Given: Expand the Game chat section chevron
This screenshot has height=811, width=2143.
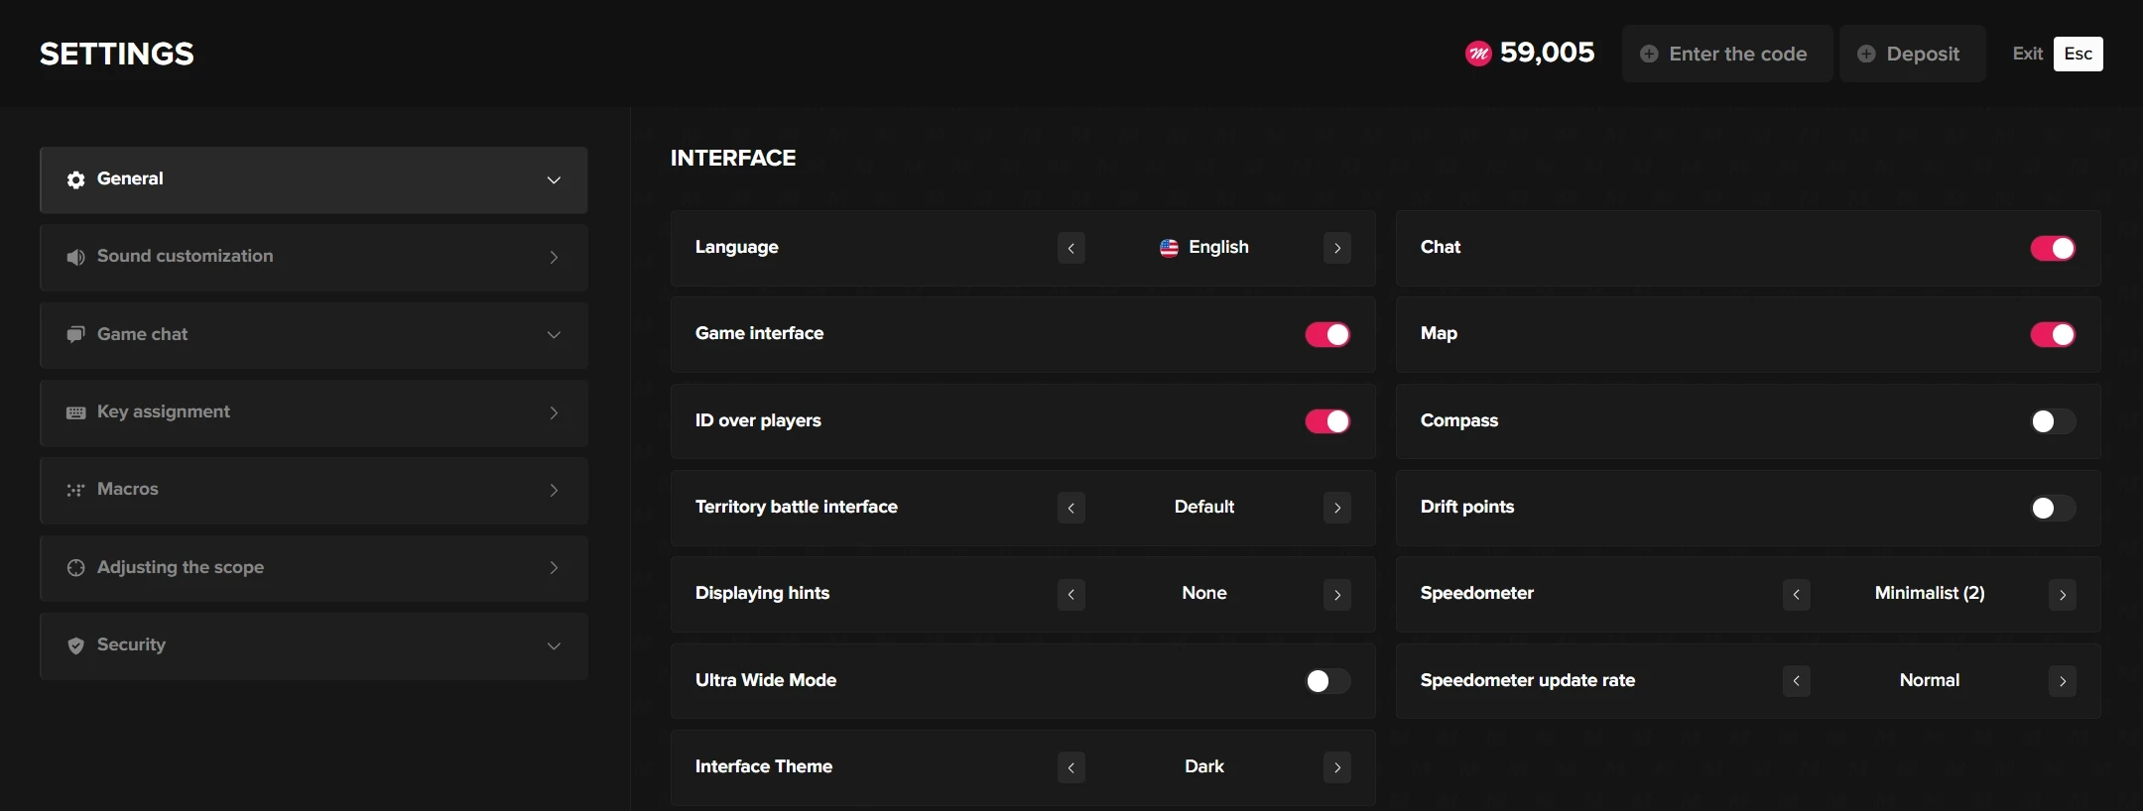Looking at the screenshot, I should tap(554, 335).
